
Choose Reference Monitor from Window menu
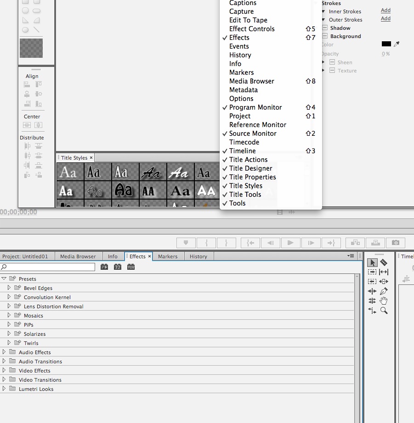(x=271, y=125)
